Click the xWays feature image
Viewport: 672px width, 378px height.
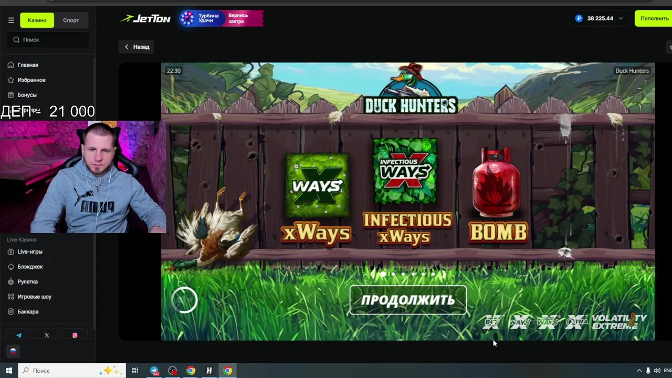317,185
